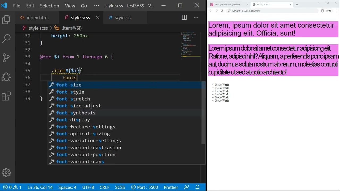The width and height of the screenshot is (340, 191).
Task: Click the feedback icon in status bar
Action: pos(186,187)
